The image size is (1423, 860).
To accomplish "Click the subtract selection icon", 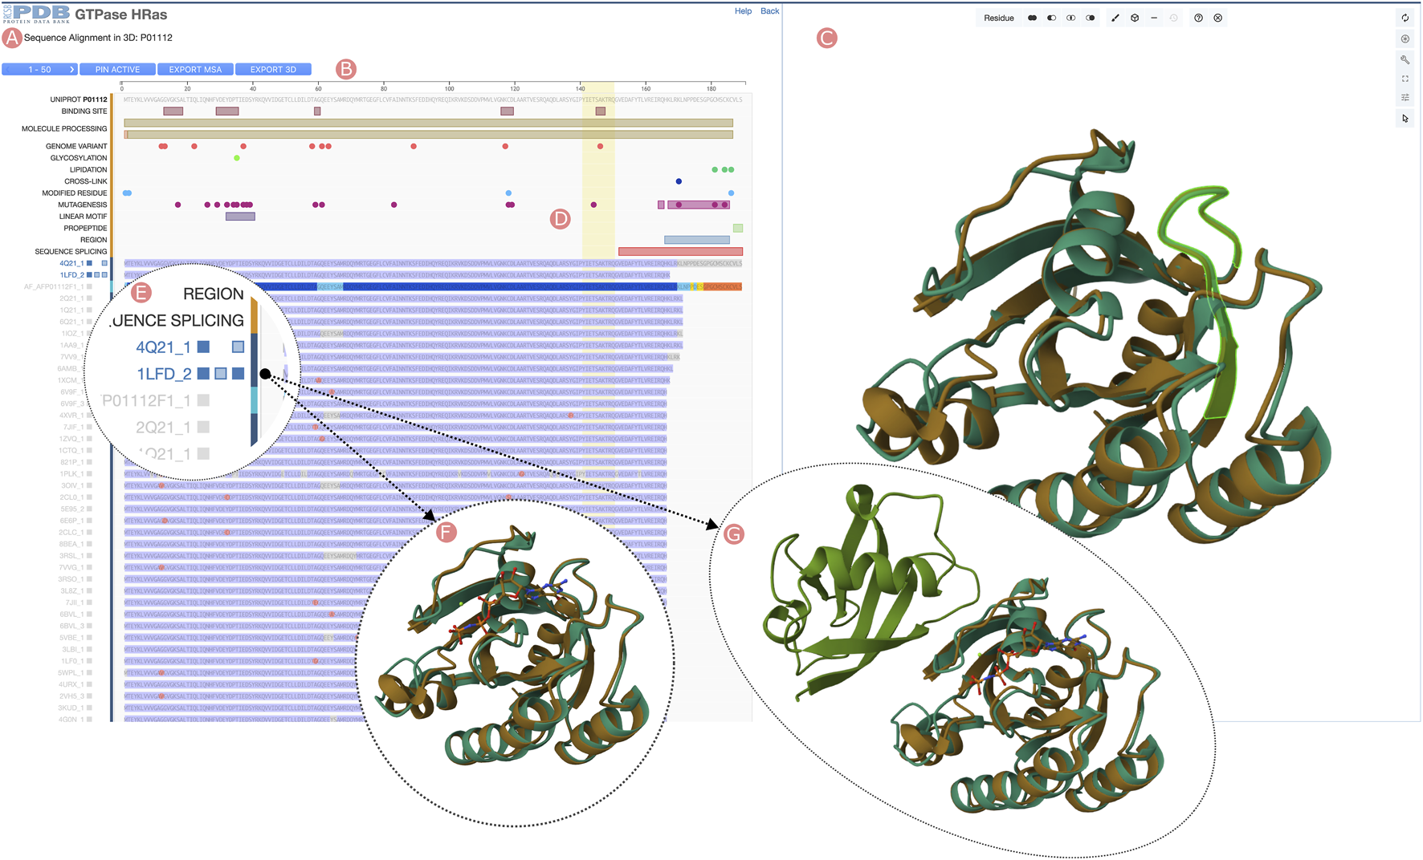I will (x=1051, y=18).
